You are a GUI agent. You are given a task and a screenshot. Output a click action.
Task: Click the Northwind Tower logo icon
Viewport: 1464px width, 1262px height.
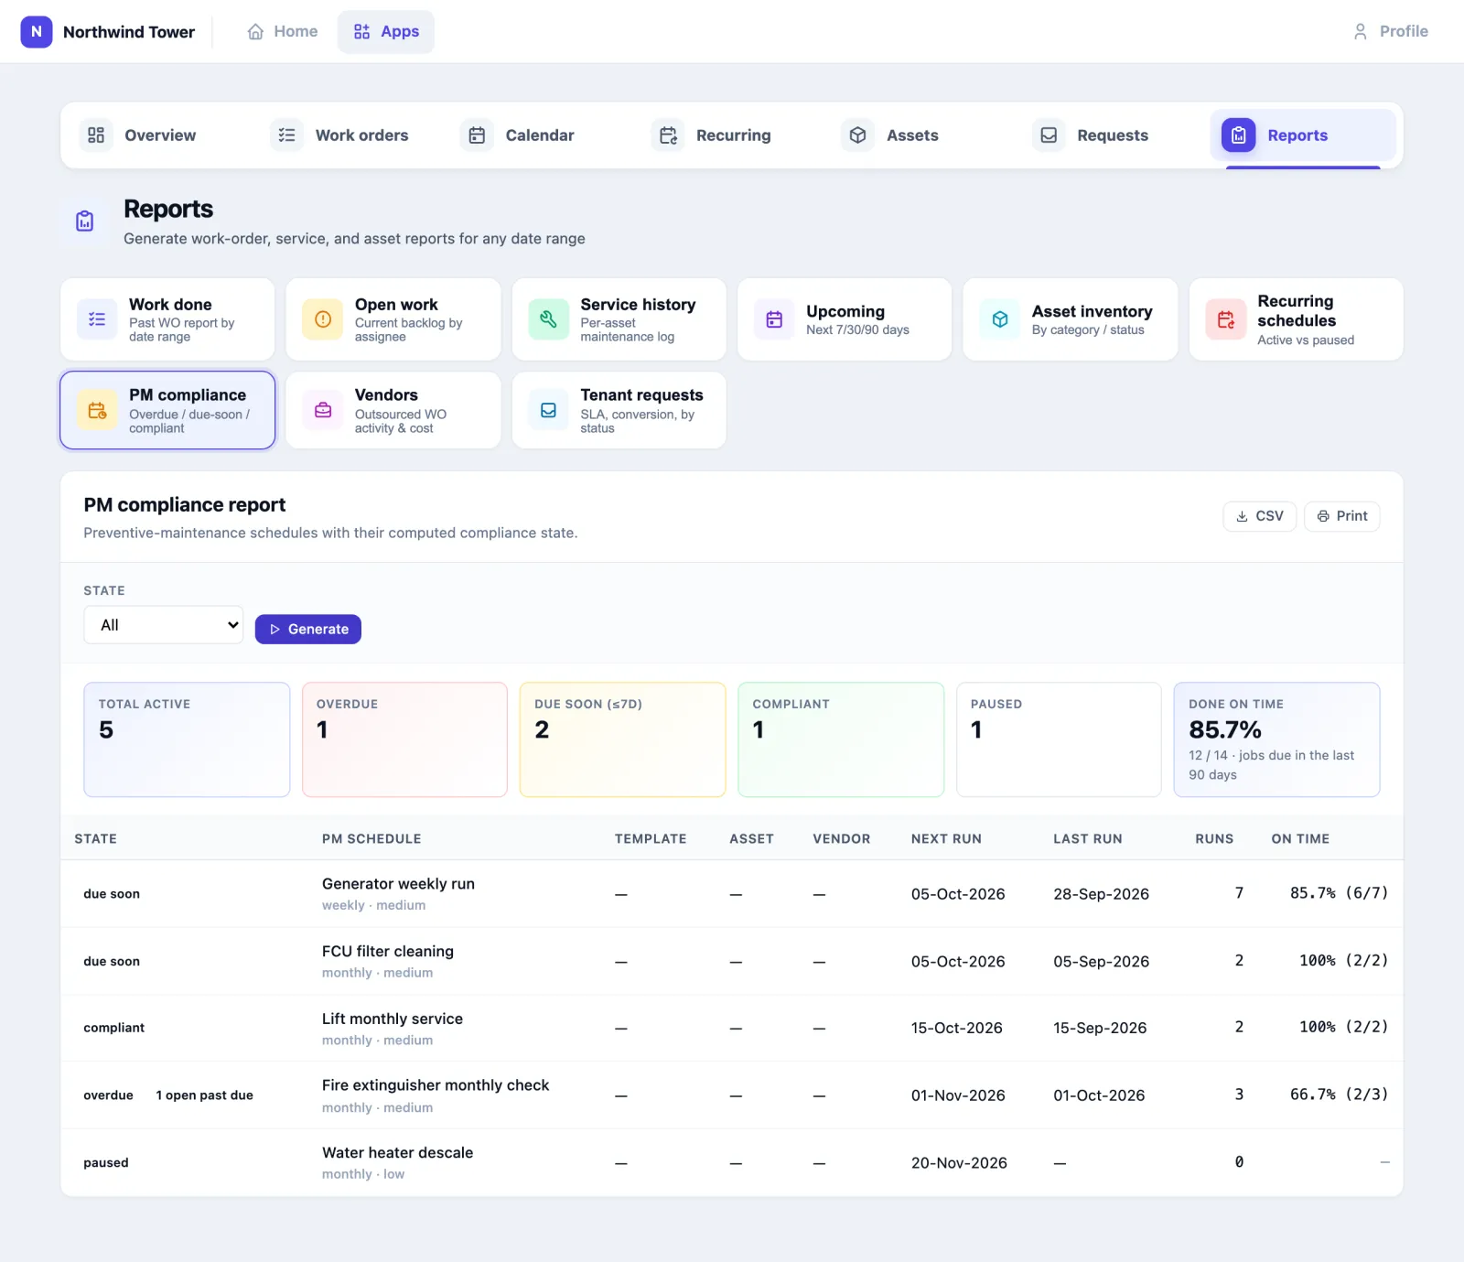coord(37,31)
